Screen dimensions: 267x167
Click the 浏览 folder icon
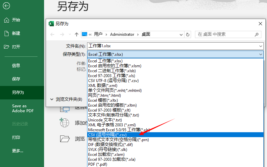(x=65, y=139)
